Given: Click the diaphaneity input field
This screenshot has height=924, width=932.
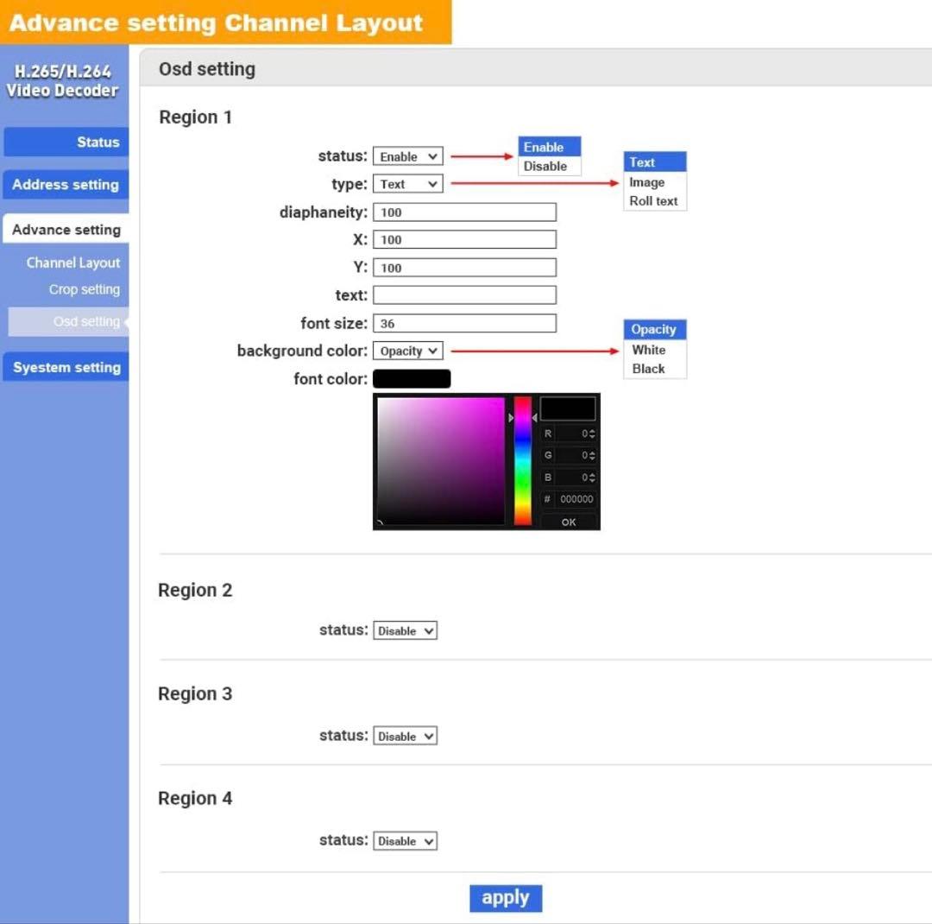Looking at the screenshot, I should tap(464, 212).
